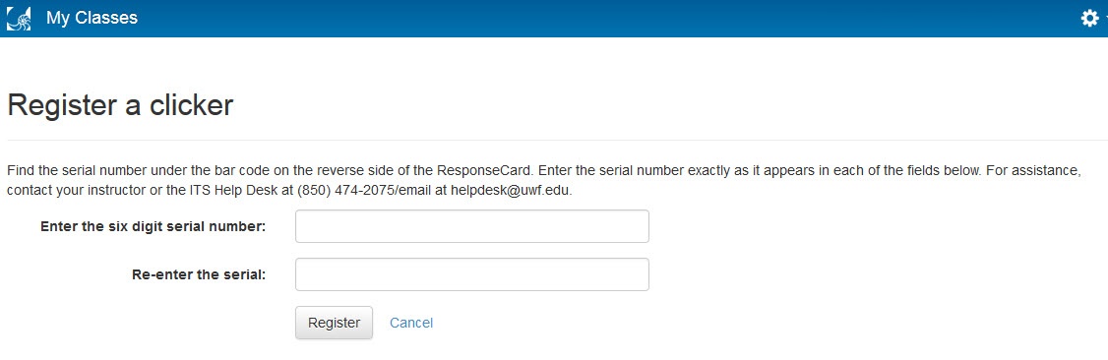
Task: Click the Register button
Action: pyautogui.click(x=334, y=323)
